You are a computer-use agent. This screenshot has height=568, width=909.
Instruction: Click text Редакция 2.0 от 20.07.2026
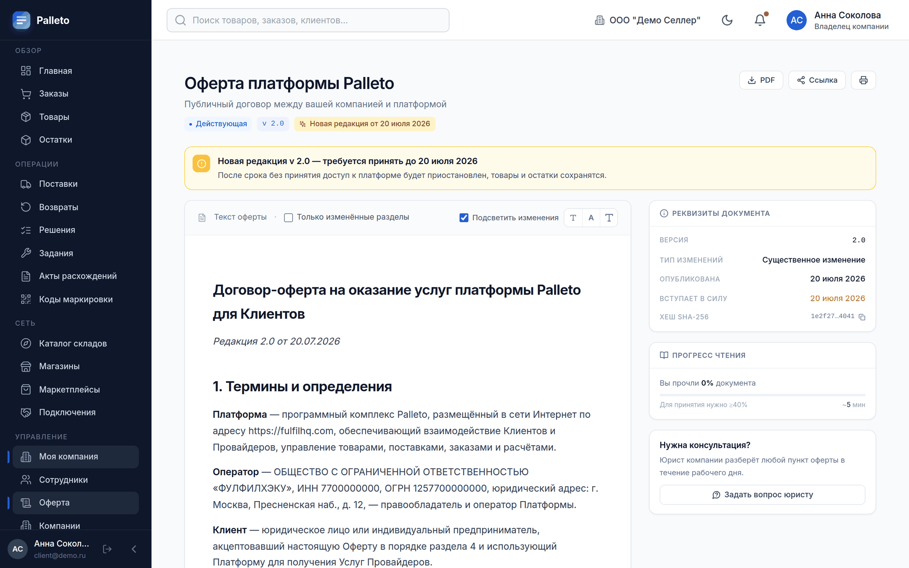pyautogui.click(x=276, y=341)
